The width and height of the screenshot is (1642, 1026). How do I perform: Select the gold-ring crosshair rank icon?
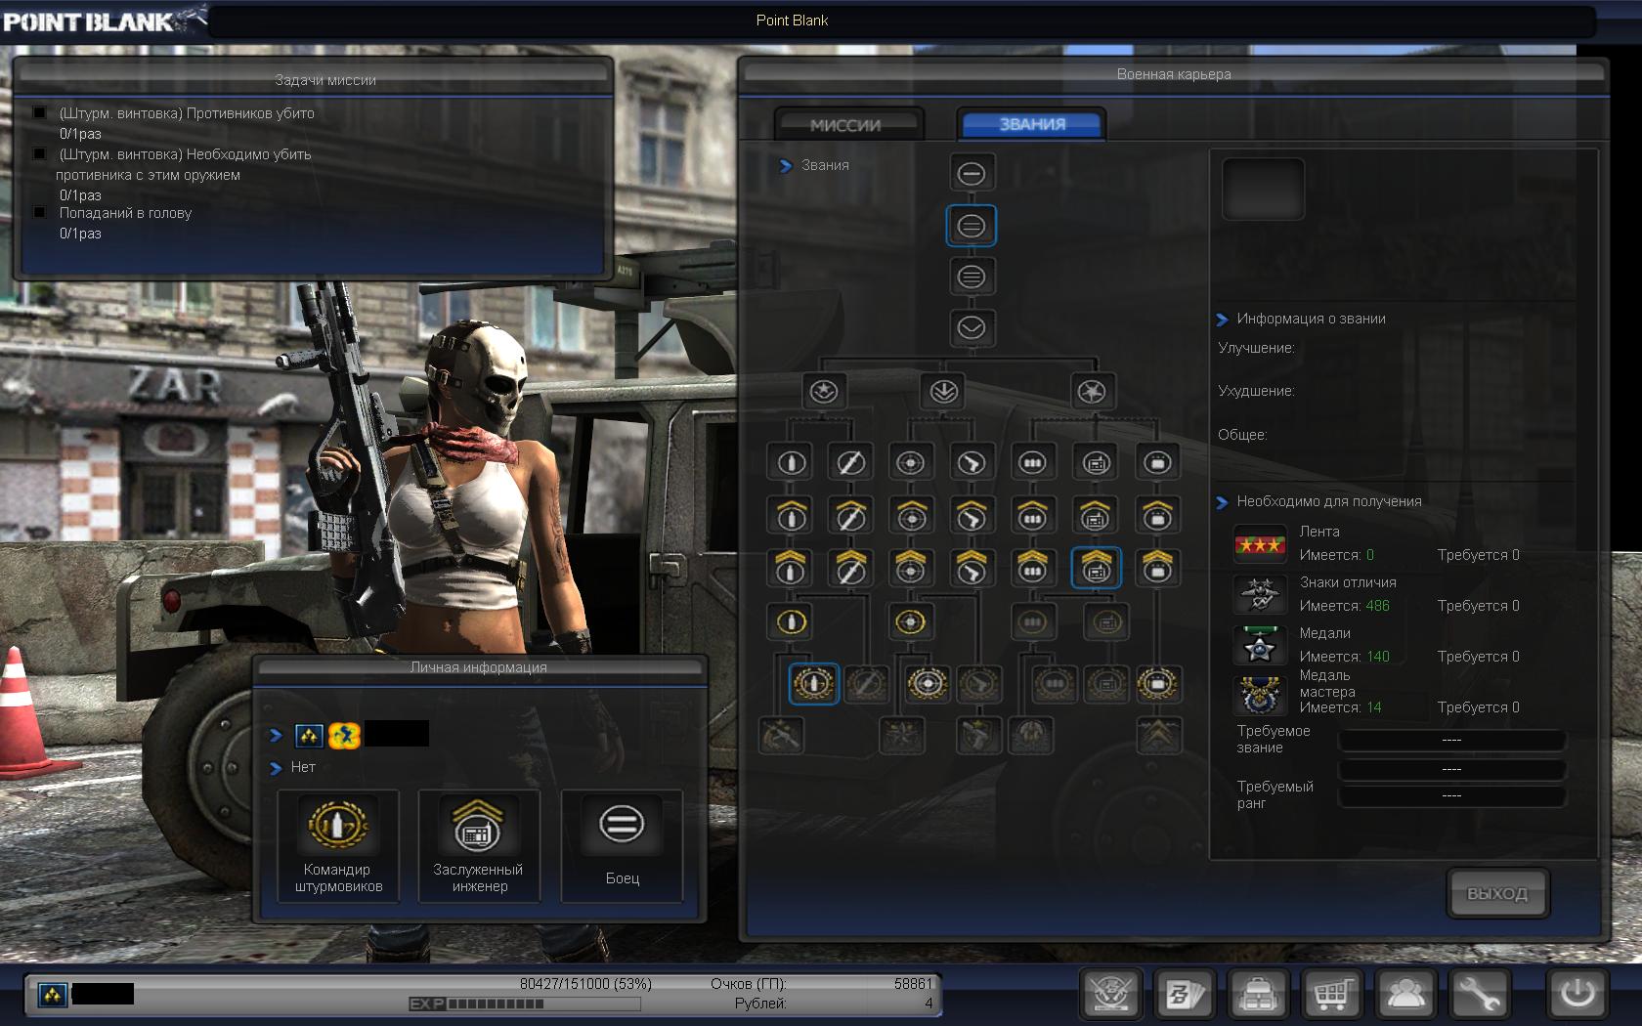tap(911, 620)
